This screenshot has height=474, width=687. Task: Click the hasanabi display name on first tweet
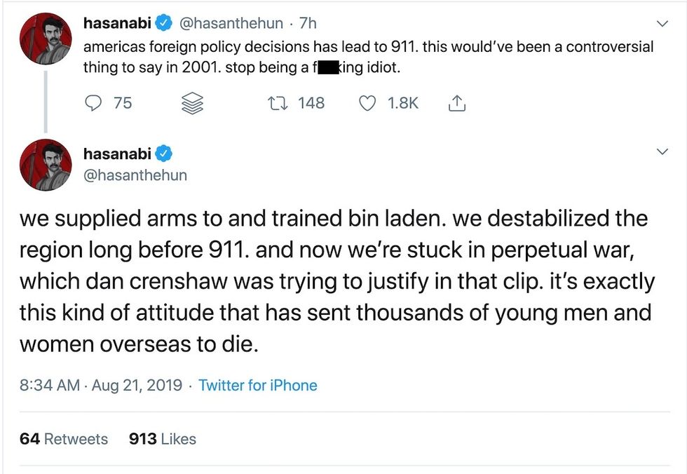click(117, 23)
